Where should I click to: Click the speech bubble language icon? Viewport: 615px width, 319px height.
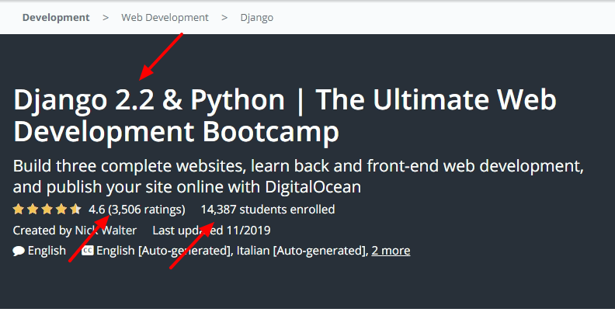pyautogui.click(x=19, y=251)
